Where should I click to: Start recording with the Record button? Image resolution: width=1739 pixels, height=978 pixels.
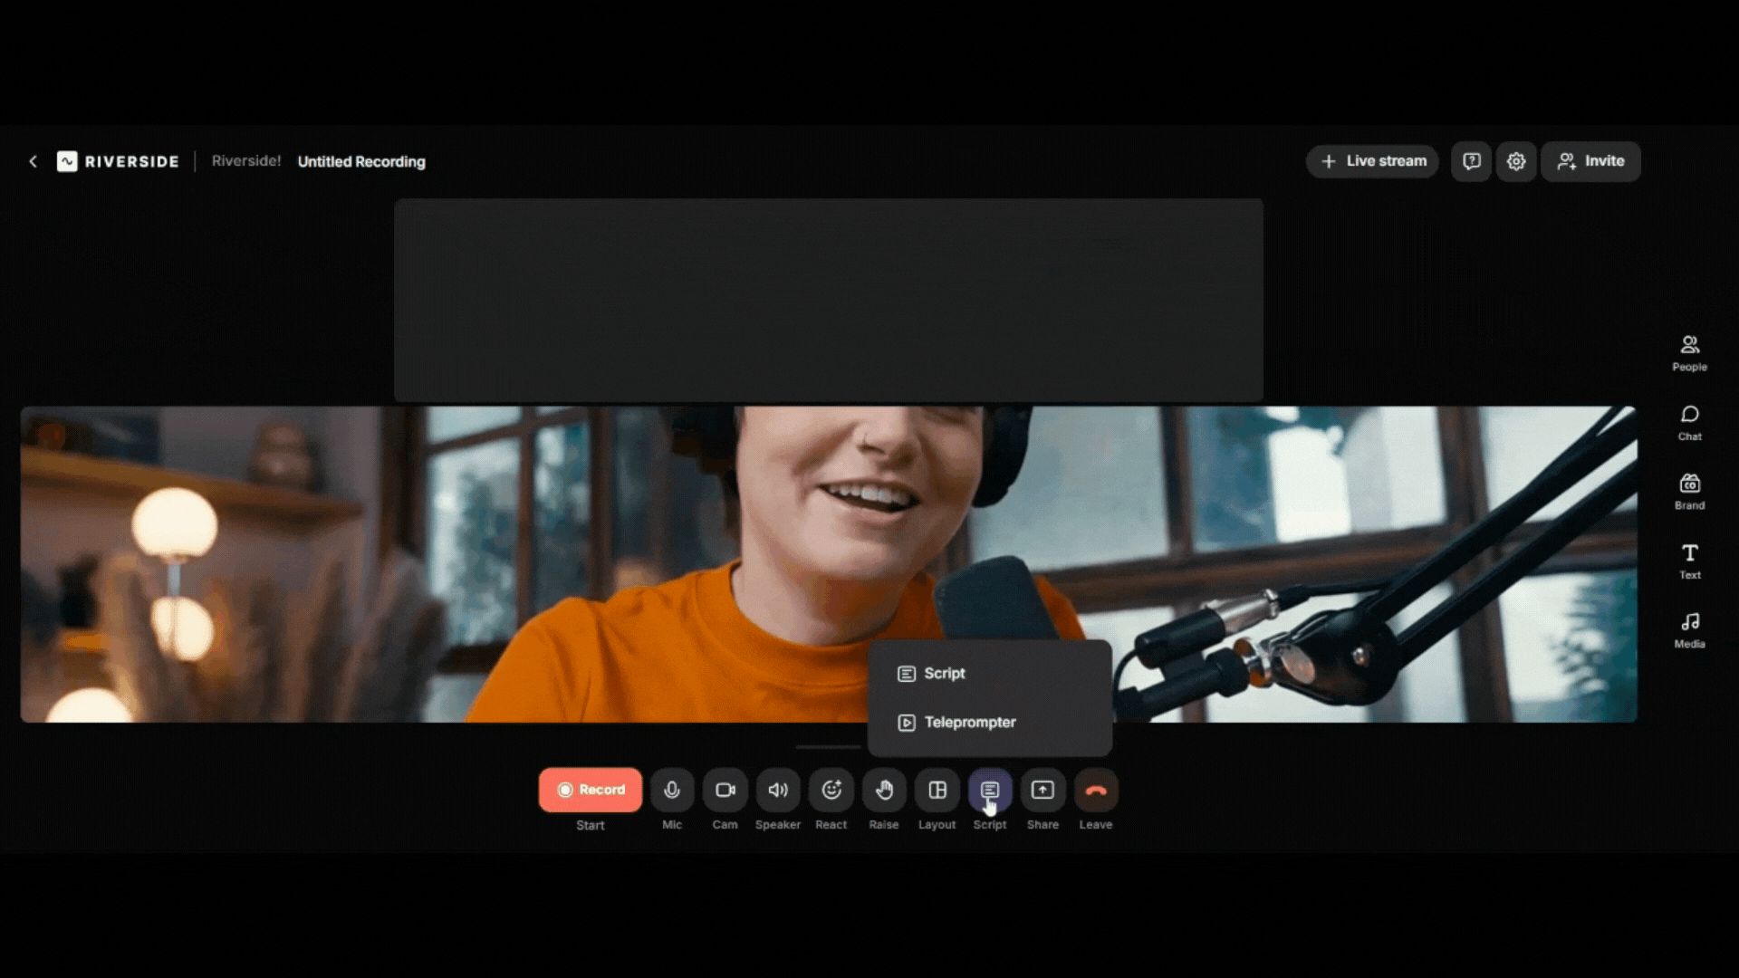pyautogui.click(x=591, y=790)
